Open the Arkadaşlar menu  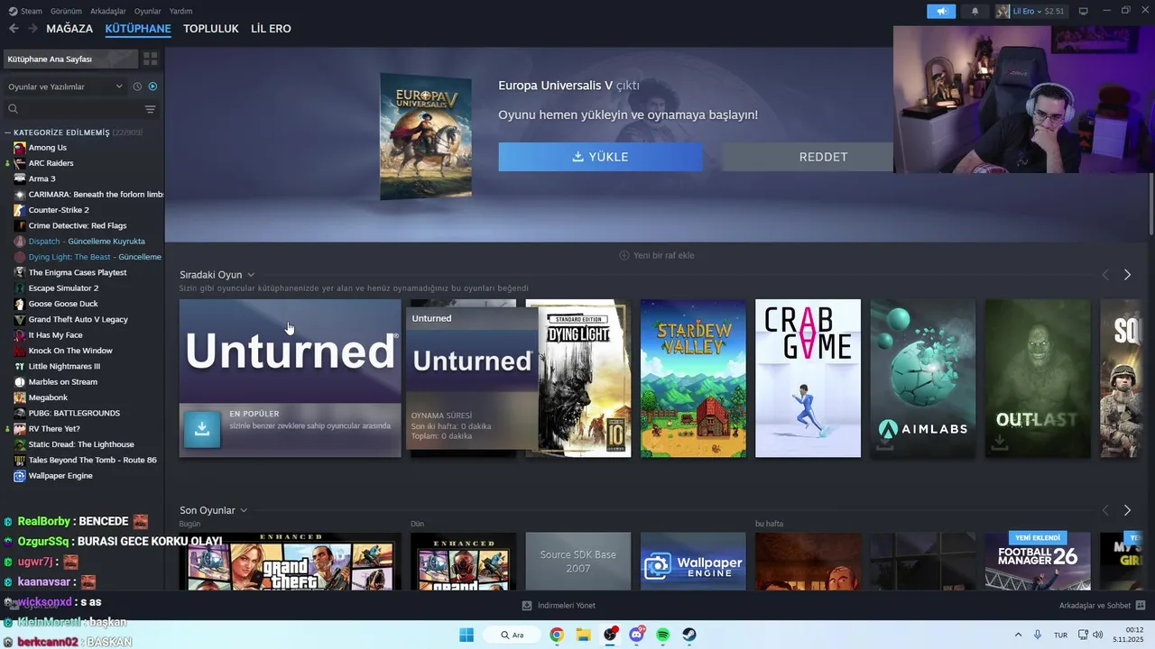(108, 11)
